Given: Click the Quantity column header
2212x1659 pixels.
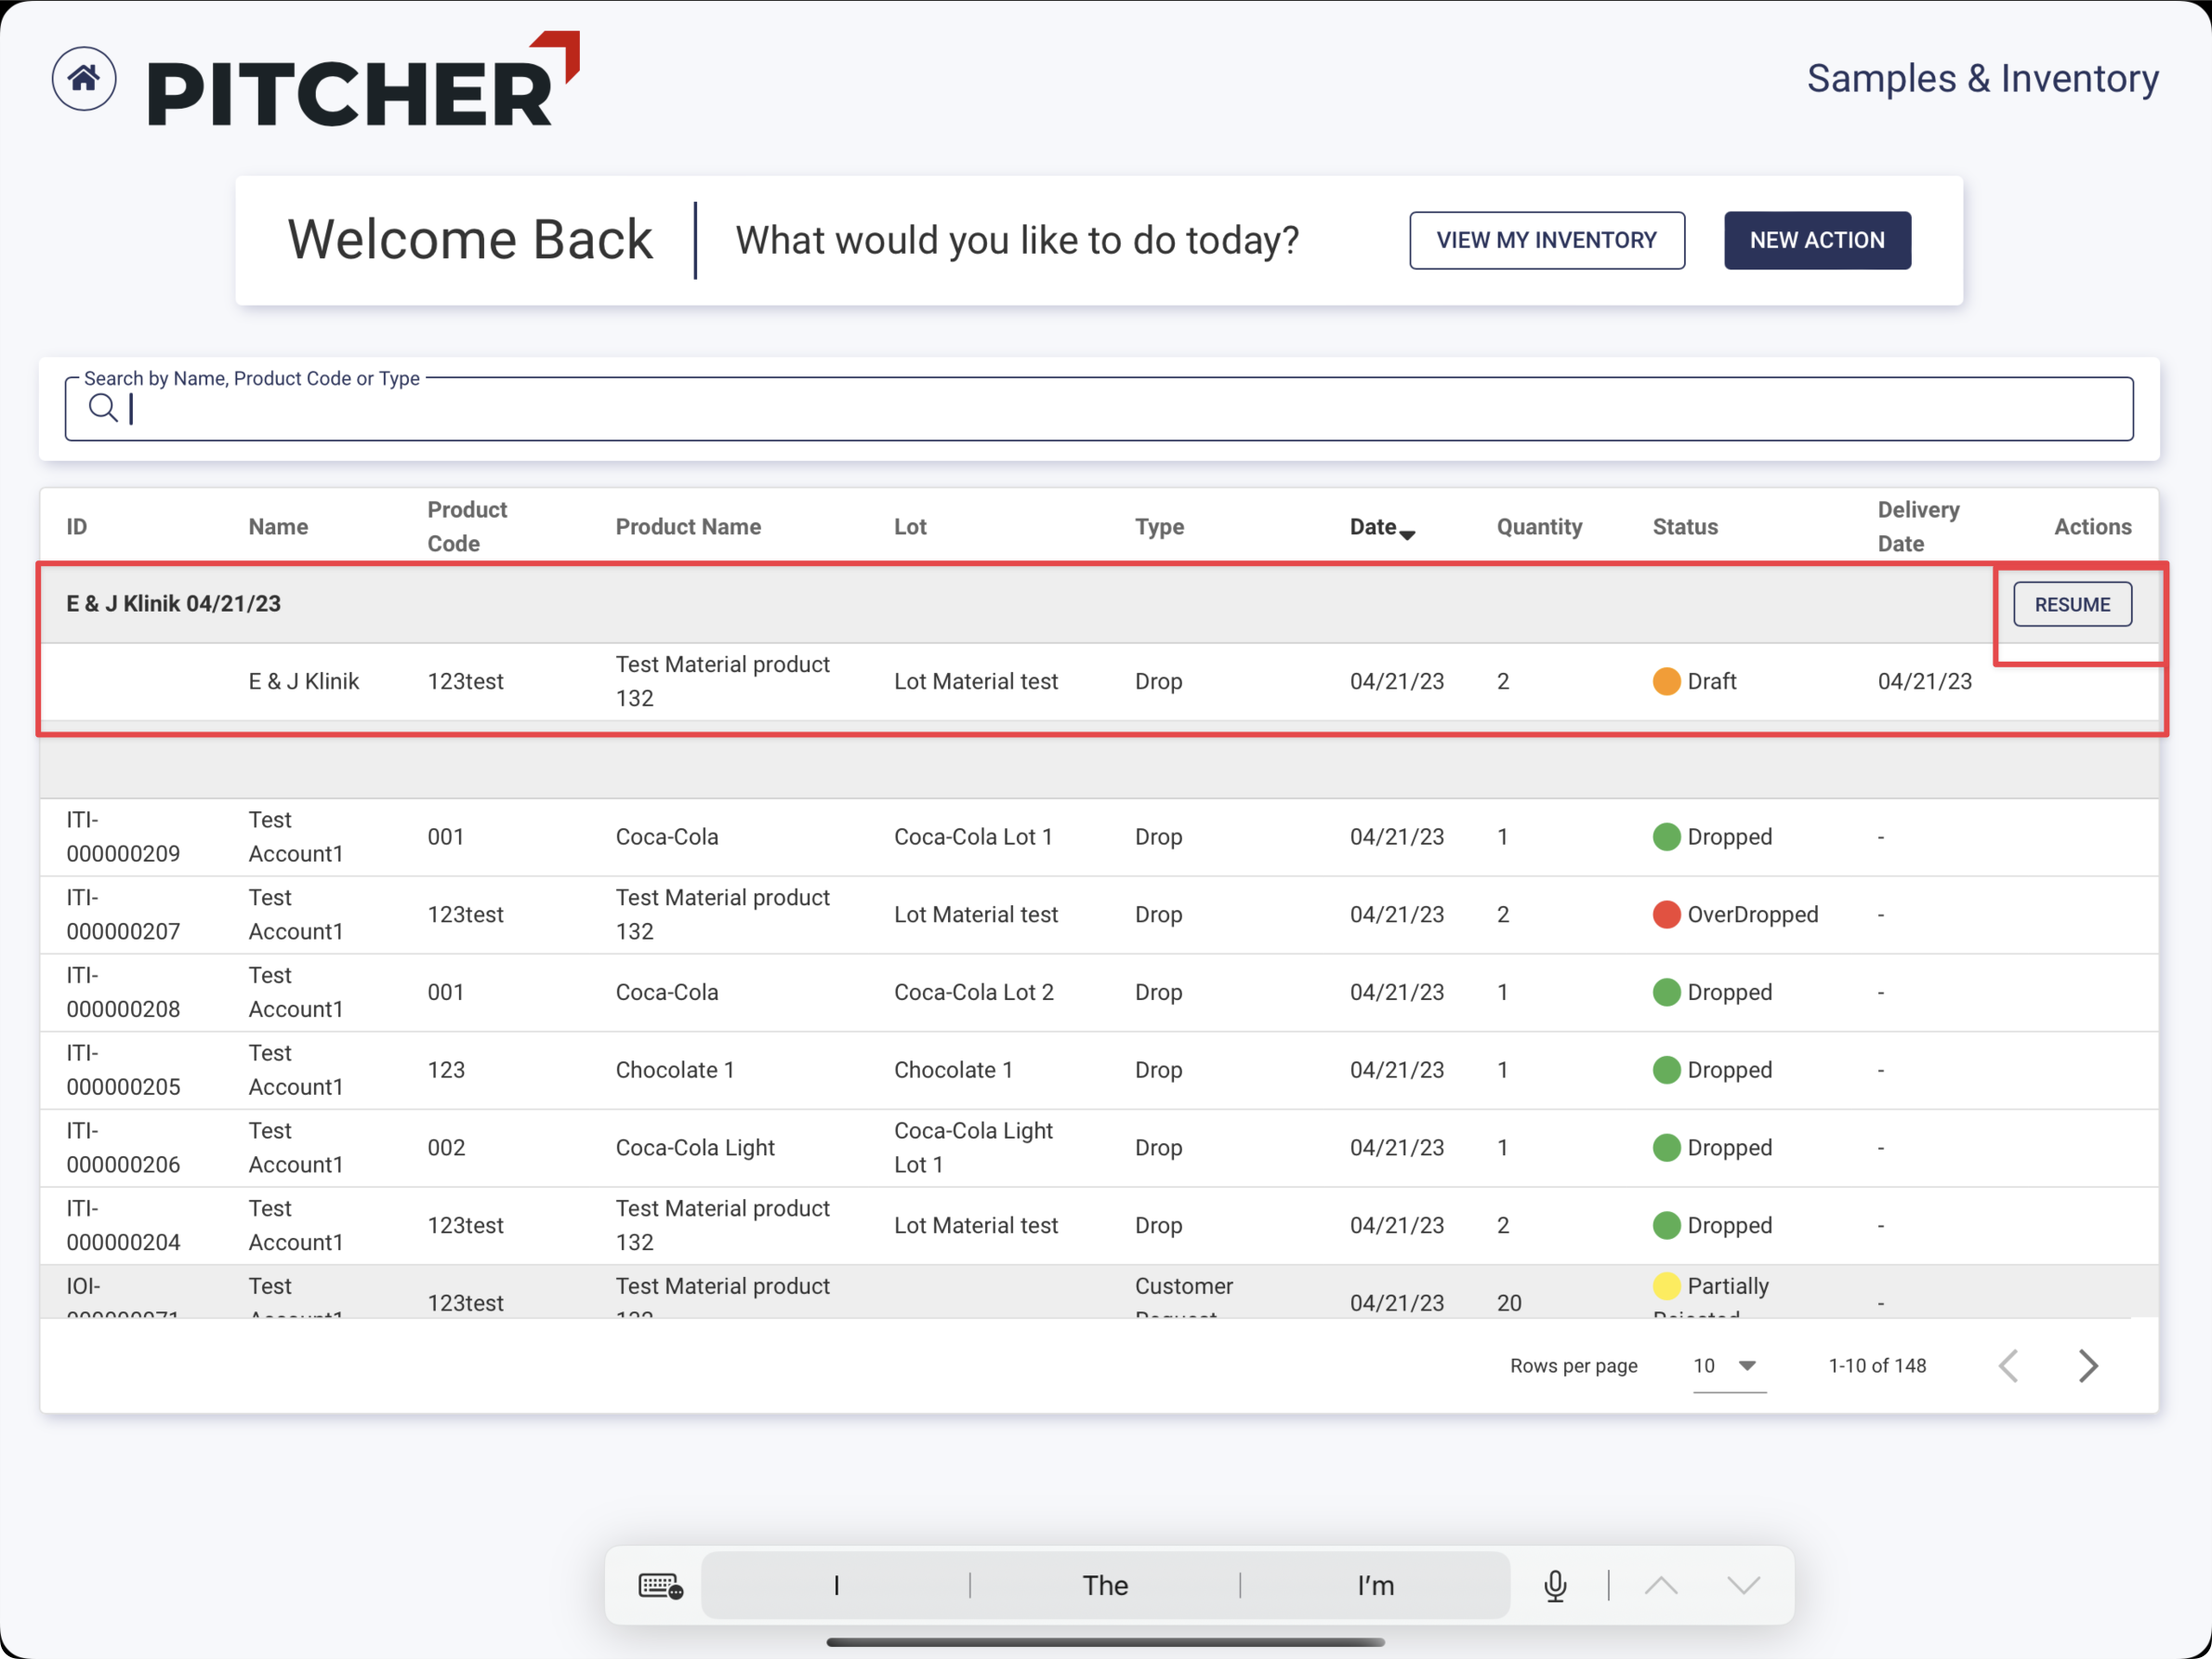Looking at the screenshot, I should 1539,527.
